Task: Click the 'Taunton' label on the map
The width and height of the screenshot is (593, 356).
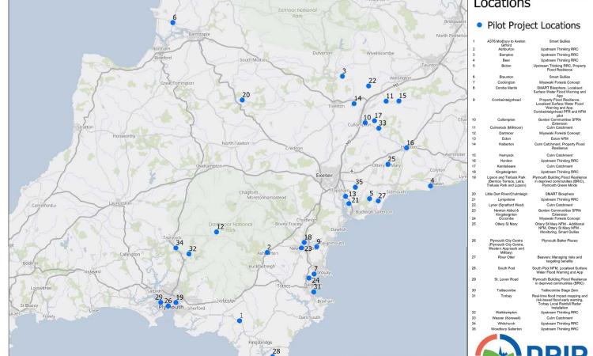Action: (x=429, y=65)
